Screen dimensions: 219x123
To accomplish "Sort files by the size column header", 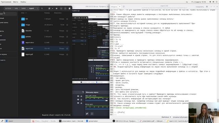I will 47,13.
